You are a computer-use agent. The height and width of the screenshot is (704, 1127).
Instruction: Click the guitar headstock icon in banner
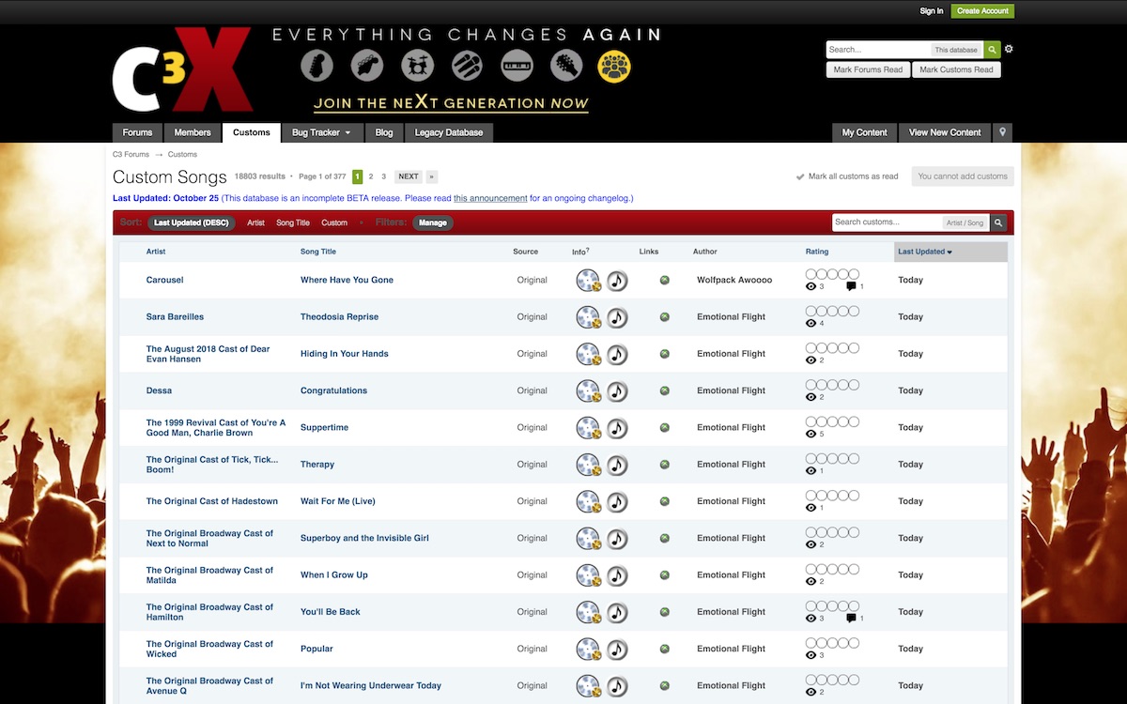(317, 66)
